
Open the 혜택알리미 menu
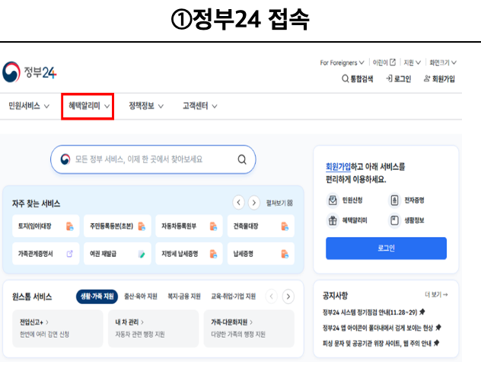coord(89,106)
